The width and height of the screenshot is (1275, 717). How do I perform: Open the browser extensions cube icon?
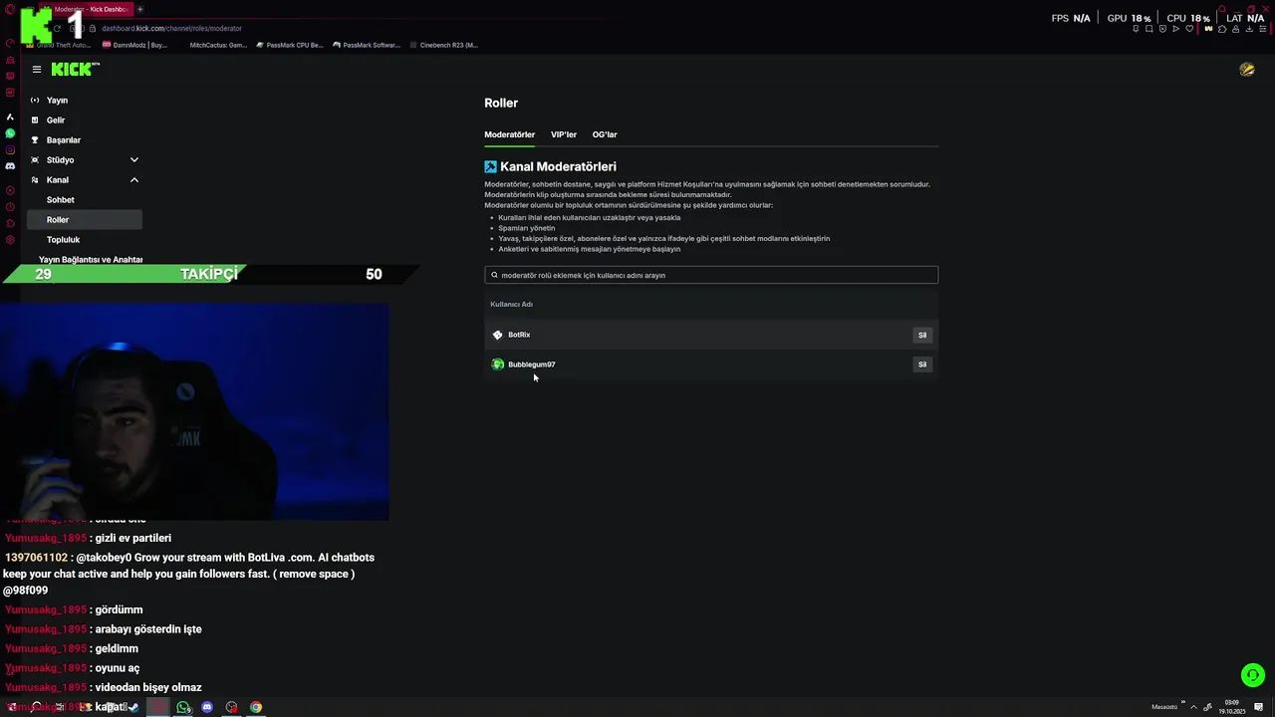[x=1222, y=29]
